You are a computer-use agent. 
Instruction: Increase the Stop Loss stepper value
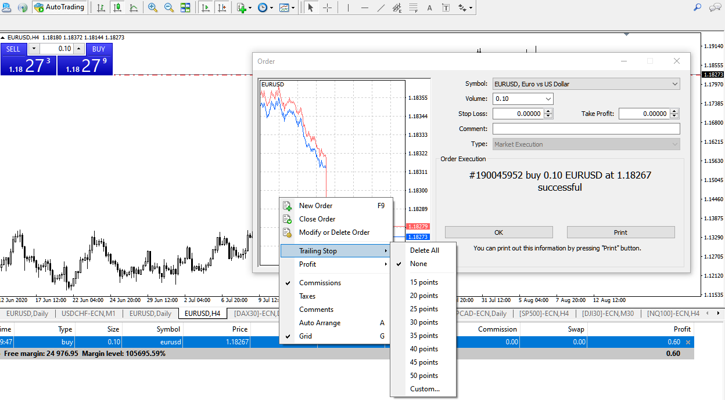549,111
